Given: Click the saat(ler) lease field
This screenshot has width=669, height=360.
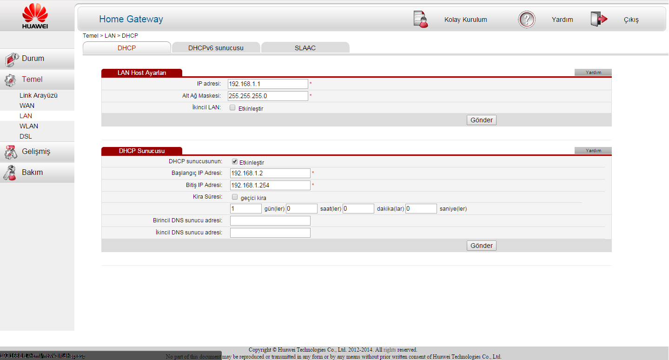Looking at the screenshot, I should pyautogui.click(x=302, y=208).
